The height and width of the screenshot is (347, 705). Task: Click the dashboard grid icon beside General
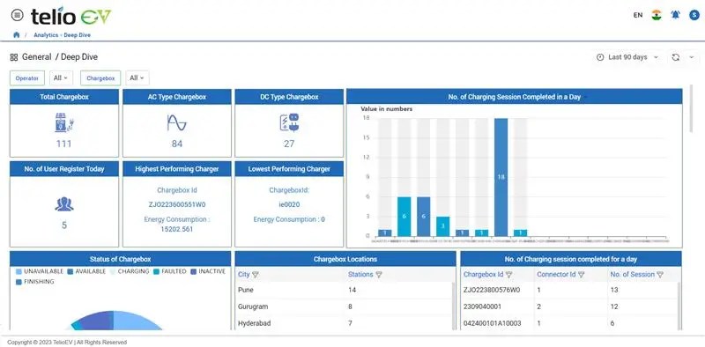[x=14, y=57]
